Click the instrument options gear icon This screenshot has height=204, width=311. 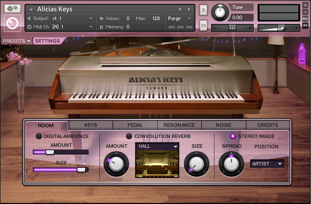pyautogui.click(x=12, y=9)
